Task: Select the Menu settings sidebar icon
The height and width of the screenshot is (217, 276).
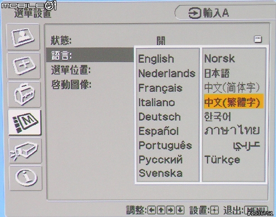Action: (24, 123)
